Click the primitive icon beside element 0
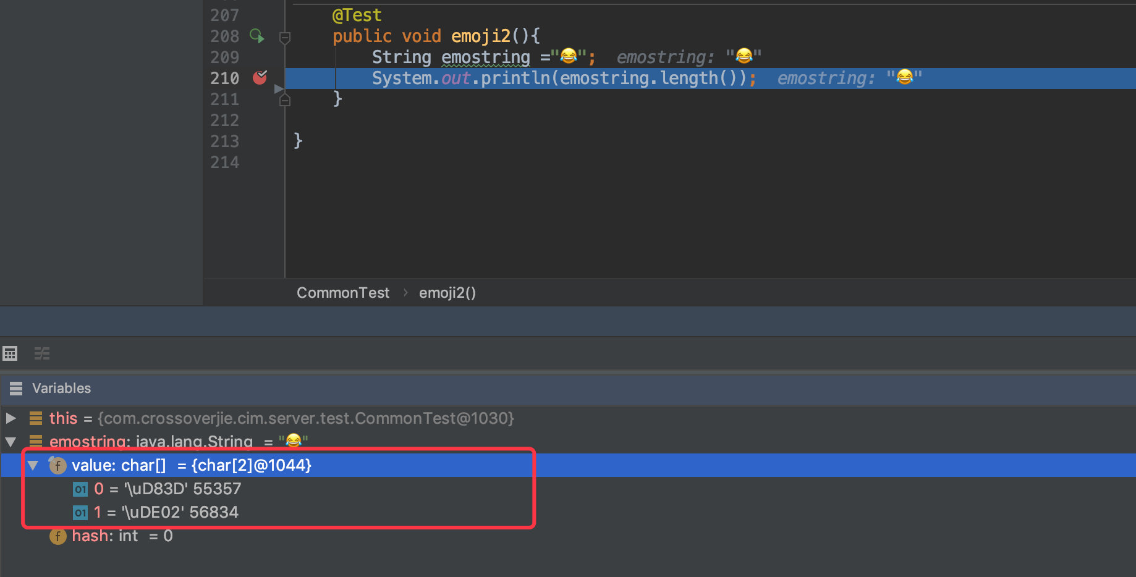 pyautogui.click(x=80, y=489)
